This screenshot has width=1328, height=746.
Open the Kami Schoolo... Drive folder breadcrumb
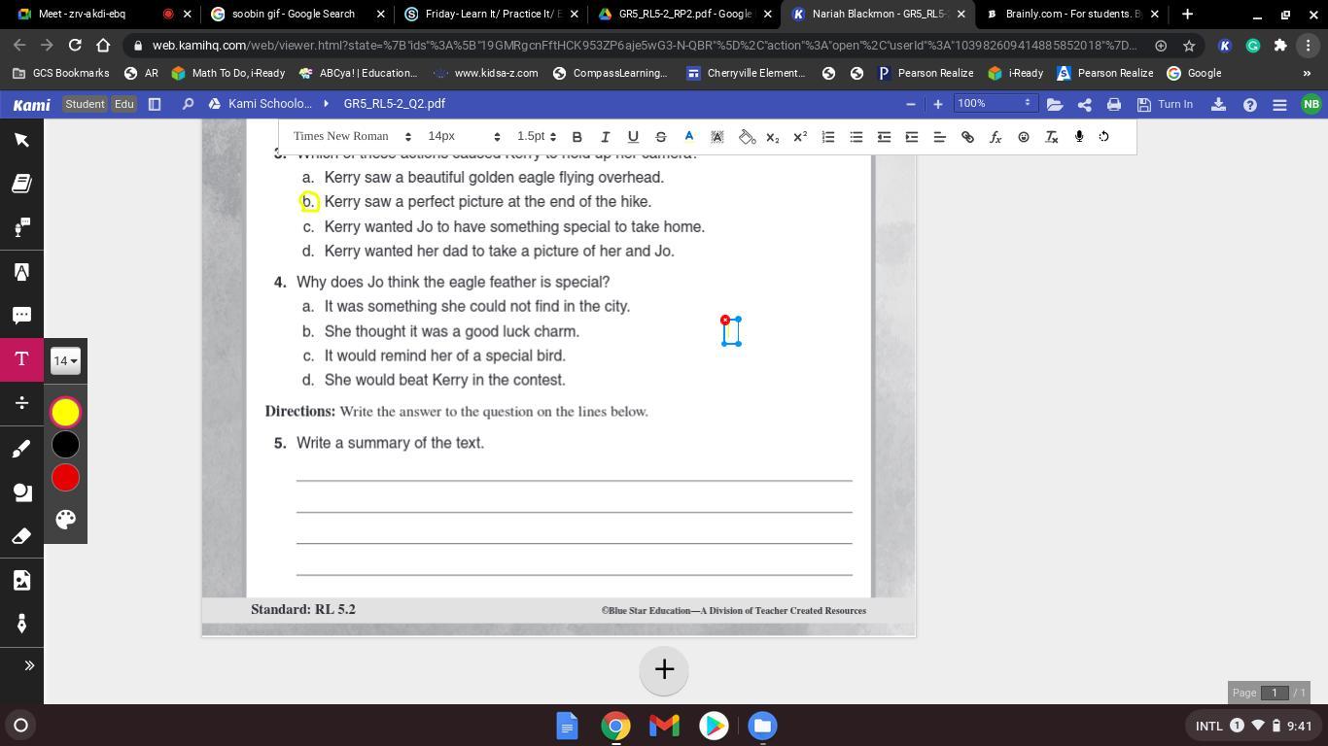click(x=262, y=104)
